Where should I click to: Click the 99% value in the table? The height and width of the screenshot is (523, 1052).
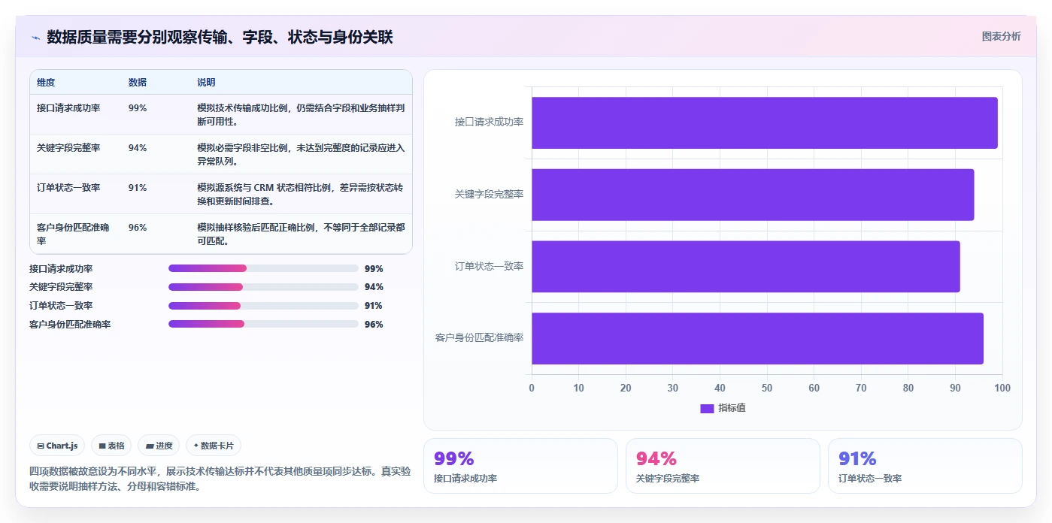[138, 108]
